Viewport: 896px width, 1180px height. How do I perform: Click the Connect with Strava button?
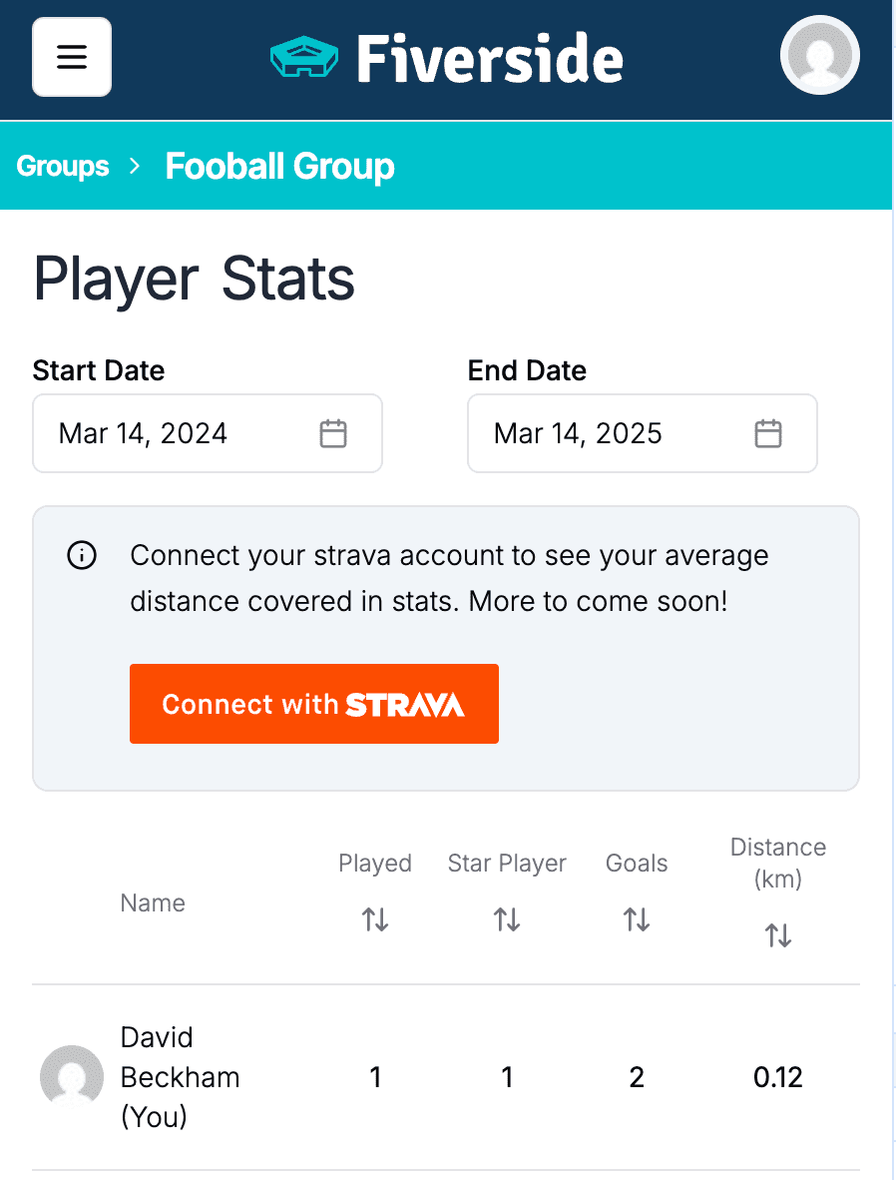313,704
